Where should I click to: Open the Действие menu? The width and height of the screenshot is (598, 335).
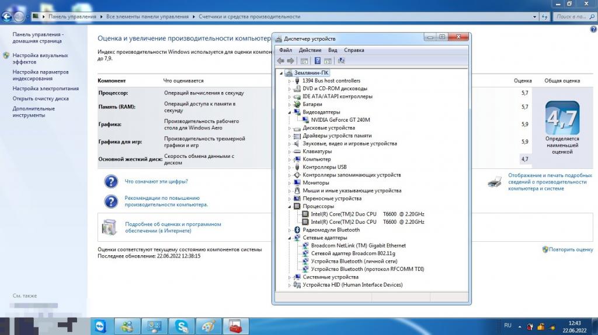(x=310, y=50)
